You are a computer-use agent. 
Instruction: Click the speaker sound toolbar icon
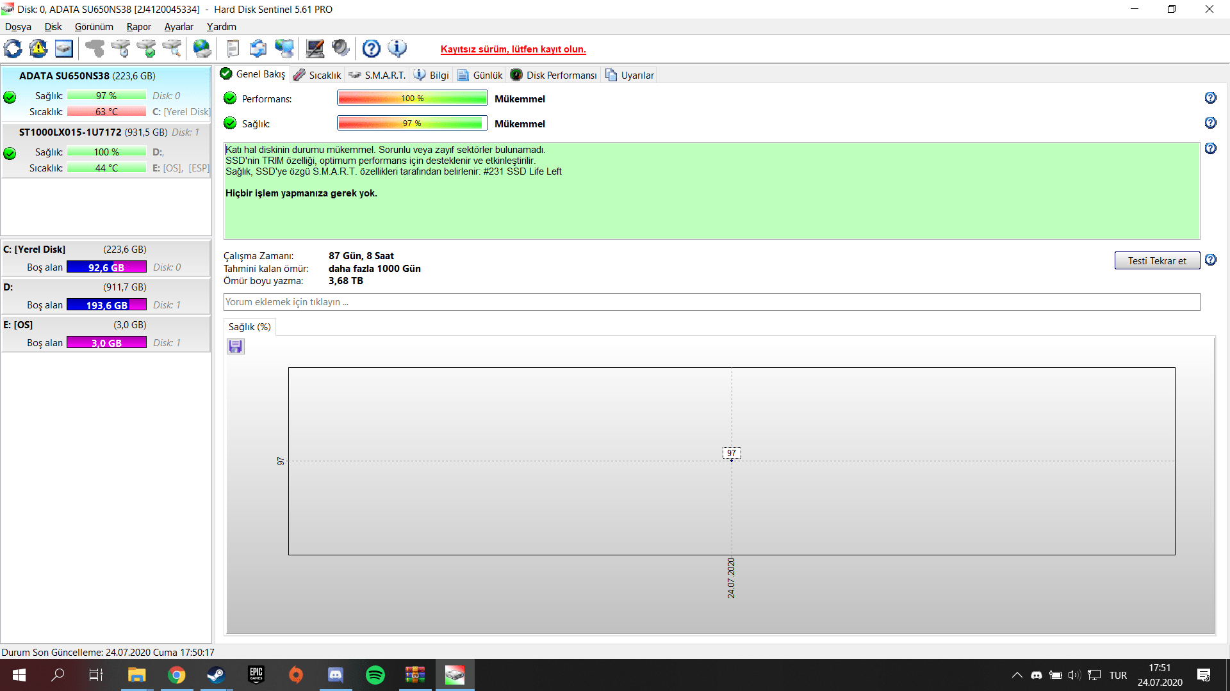341,49
